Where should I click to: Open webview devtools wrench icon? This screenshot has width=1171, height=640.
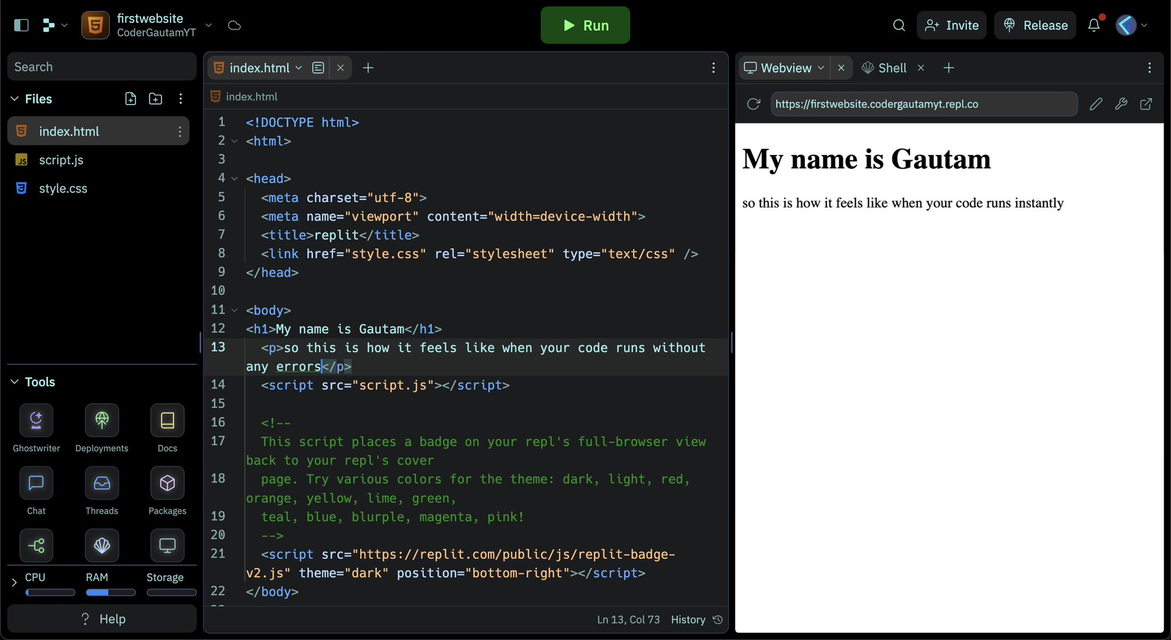(x=1121, y=104)
